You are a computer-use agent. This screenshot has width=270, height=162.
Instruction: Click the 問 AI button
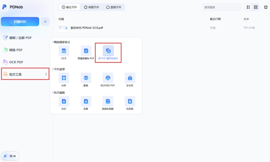tap(10, 156)
